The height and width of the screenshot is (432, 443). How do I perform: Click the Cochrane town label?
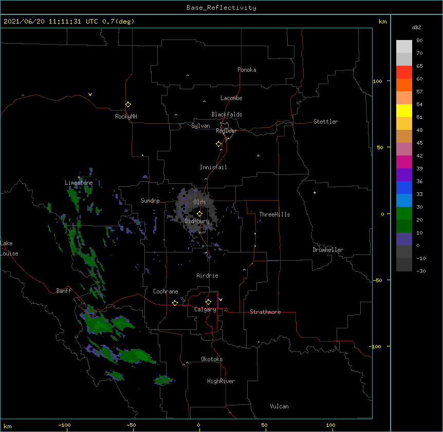pos(165,291)
